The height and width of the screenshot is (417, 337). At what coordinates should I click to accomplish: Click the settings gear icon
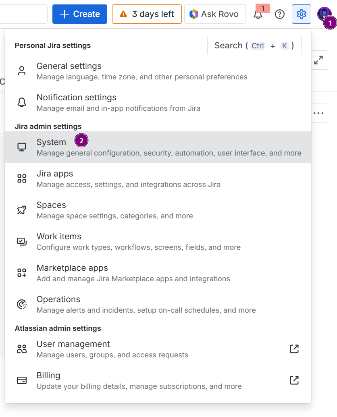pyautogui.click(x=301, y=15)
